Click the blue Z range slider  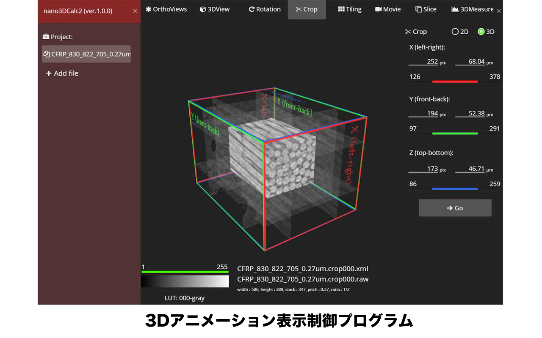455,188
